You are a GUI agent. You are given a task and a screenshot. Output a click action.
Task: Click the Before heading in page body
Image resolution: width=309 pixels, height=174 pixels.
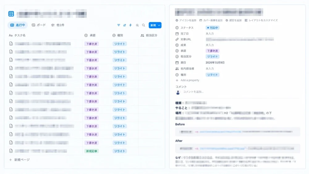(x=180, y=124)
